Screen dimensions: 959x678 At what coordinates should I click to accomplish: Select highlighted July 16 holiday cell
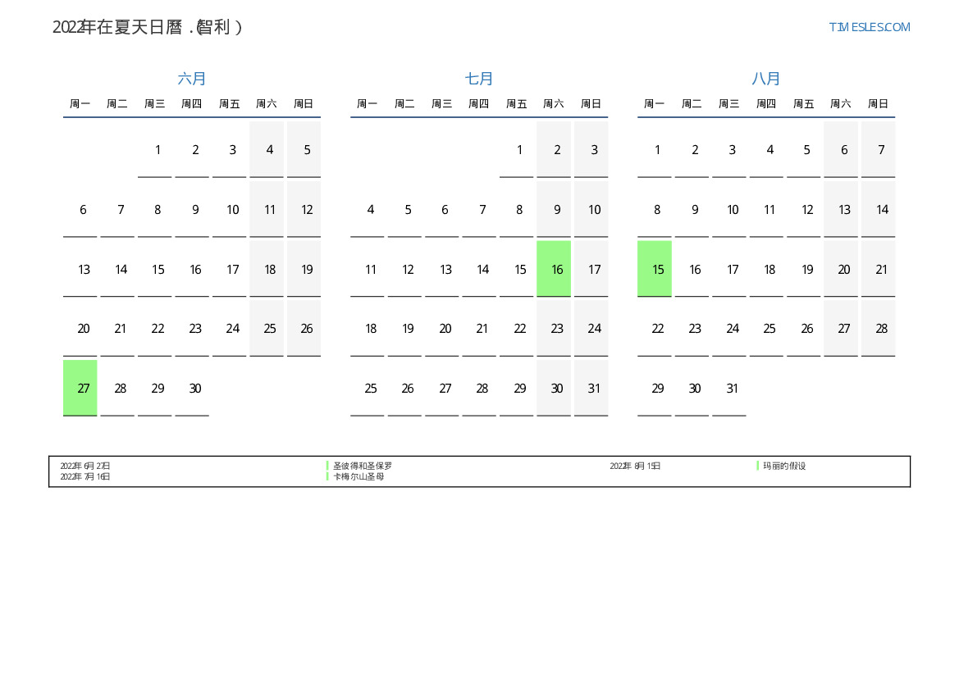(554, 269)
